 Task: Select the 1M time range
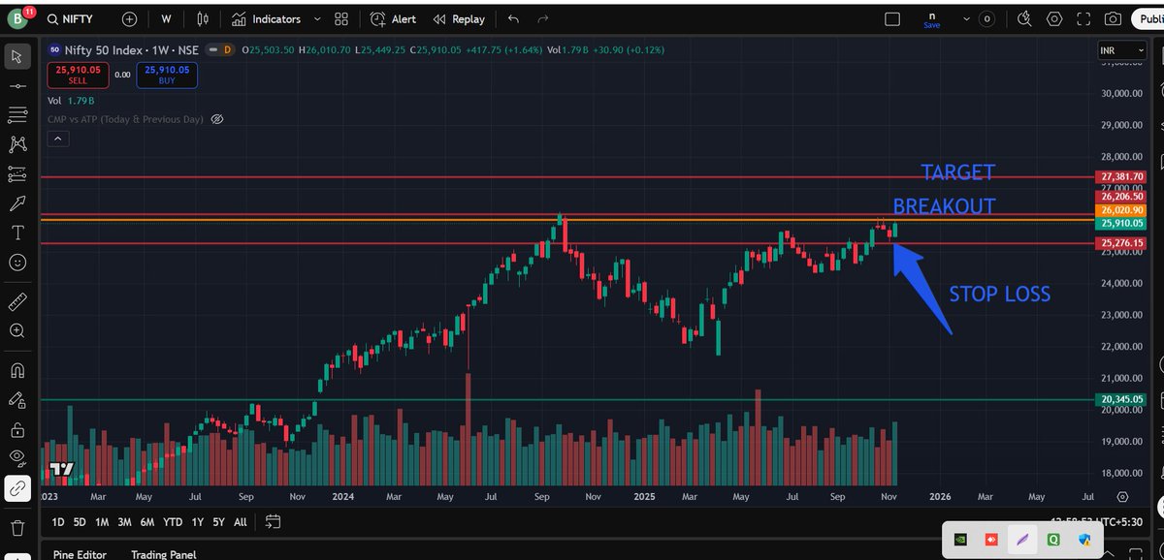click(x=101, y=522)
